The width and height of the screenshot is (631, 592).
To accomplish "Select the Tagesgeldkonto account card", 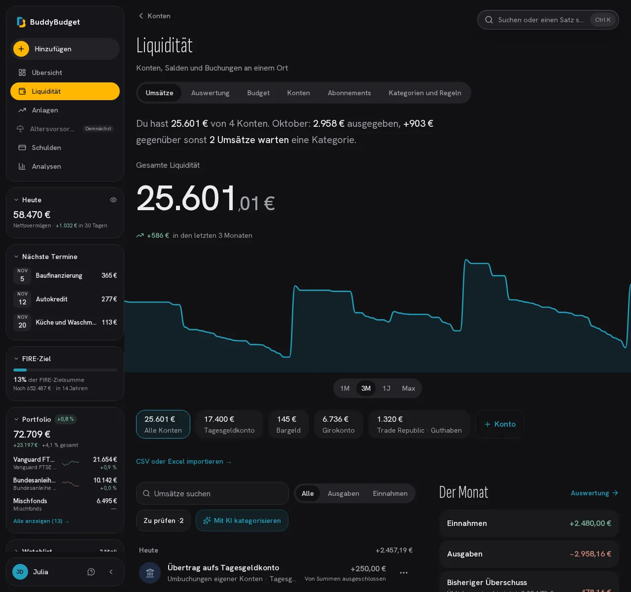I will (229, 424).
